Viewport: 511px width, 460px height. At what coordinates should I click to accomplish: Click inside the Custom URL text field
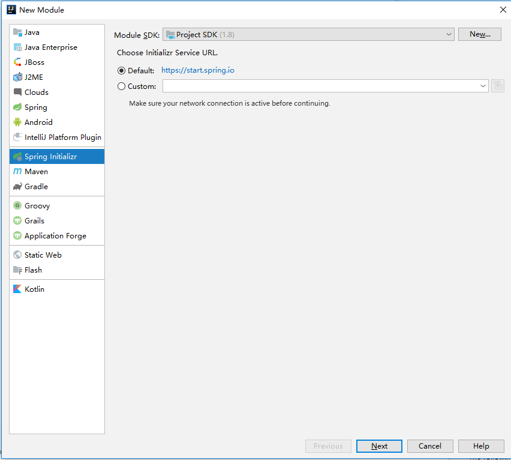click(x=321, y=86)
